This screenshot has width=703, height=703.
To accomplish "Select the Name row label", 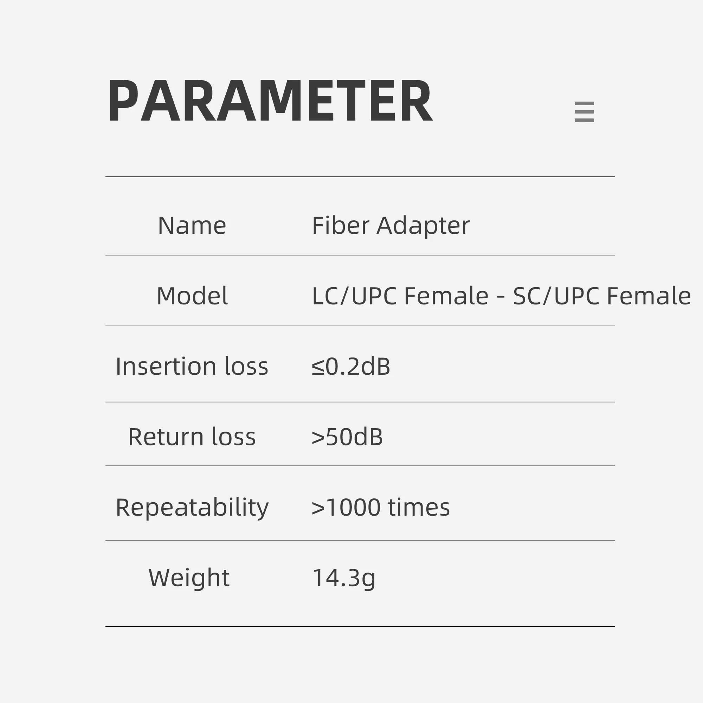I will pos(192,226).
